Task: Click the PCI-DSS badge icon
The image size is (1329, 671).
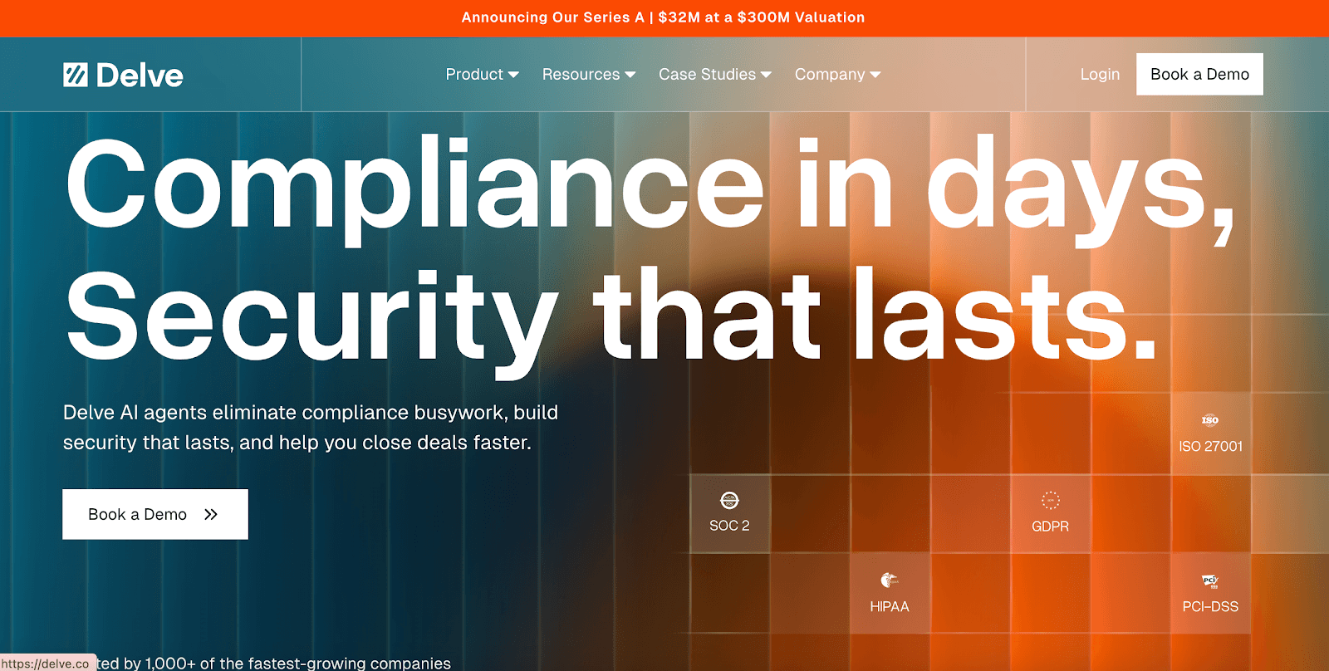Action: pyautogui.click(x=1210, y=580)
